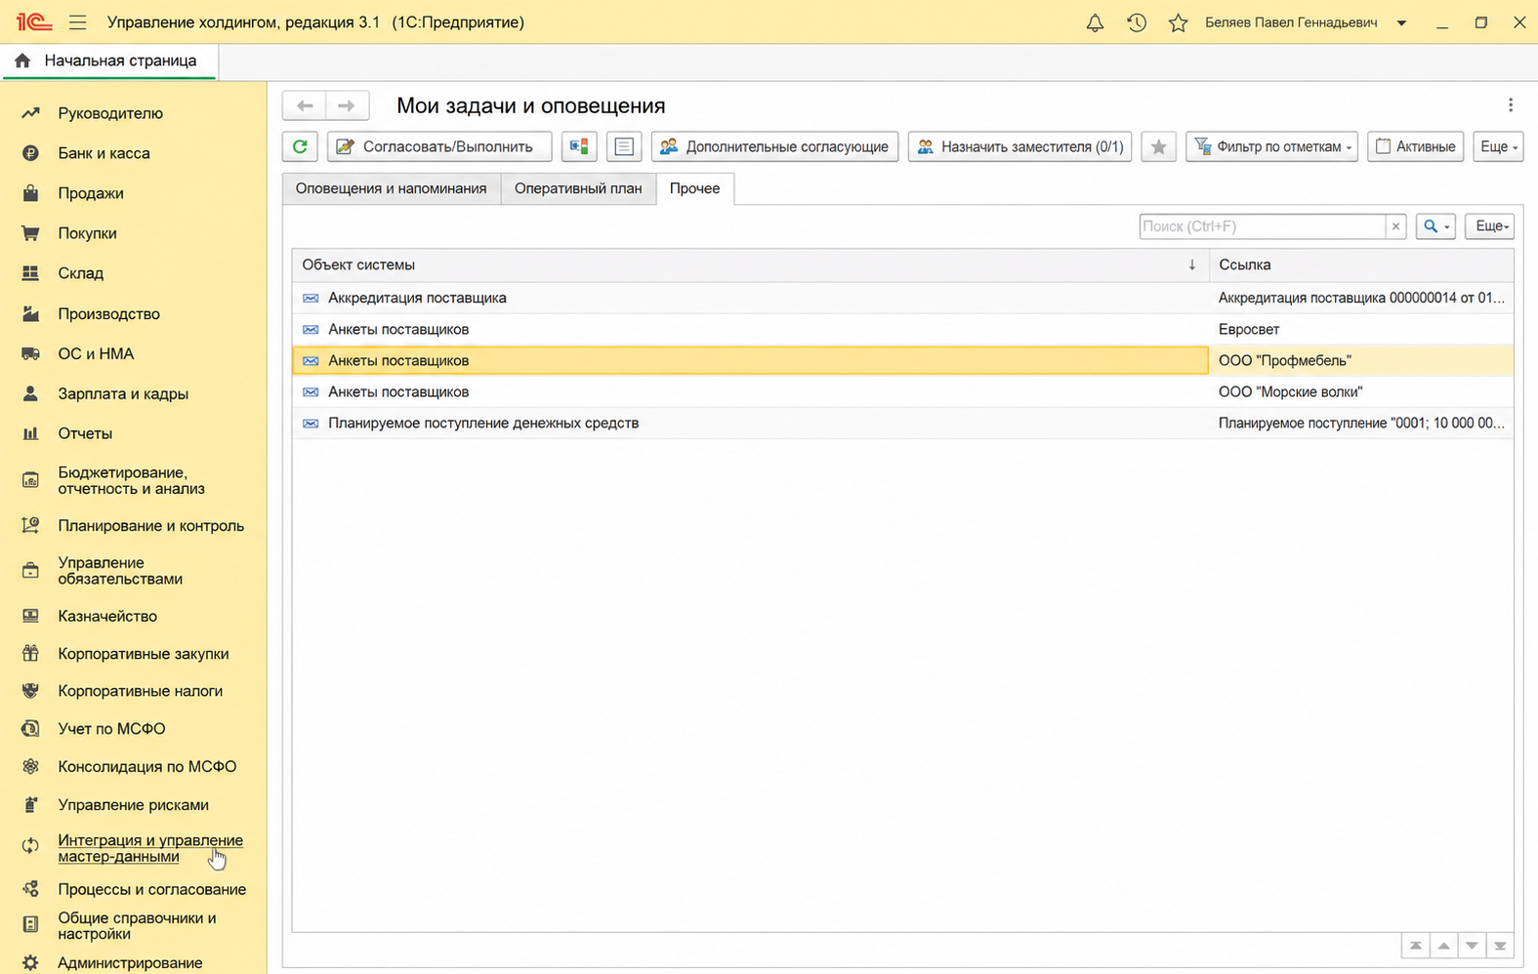This screenshot has width=1538, height=974.
Task: Open the search magnifier dropdown
Action: [x=1435, y=226]
